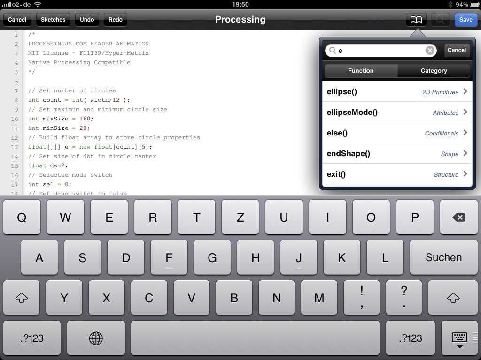Click the magnifier search icon in toolbar
Image resolution: width=481 pixels, height=360 pixels.
pos(440,20)
